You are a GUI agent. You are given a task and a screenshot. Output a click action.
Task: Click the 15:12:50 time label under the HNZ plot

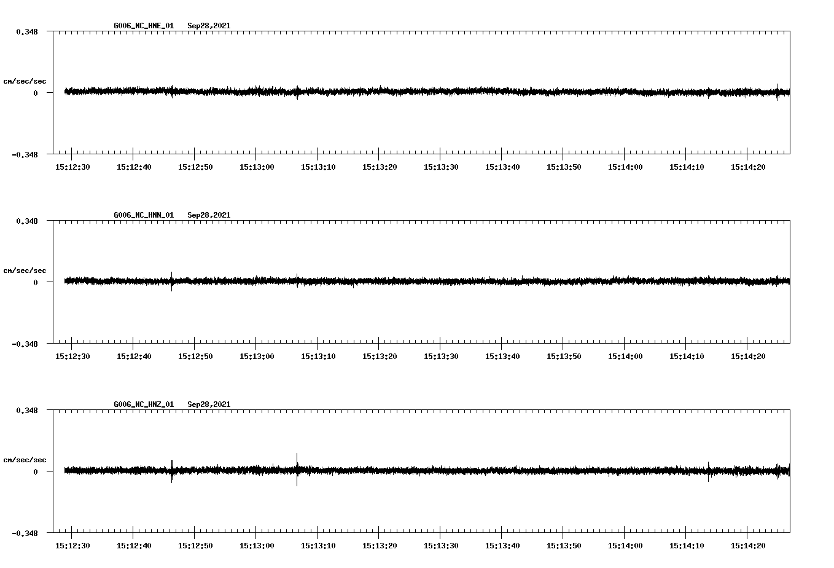point(195,545)
